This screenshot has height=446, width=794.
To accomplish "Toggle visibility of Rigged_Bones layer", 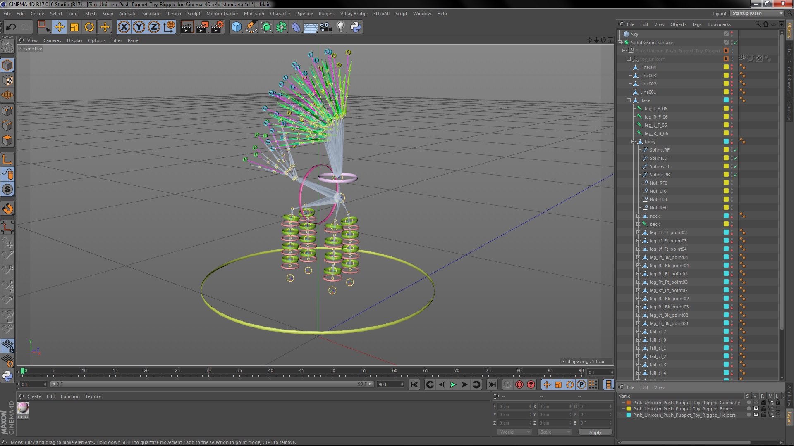I will click(756, 409).
